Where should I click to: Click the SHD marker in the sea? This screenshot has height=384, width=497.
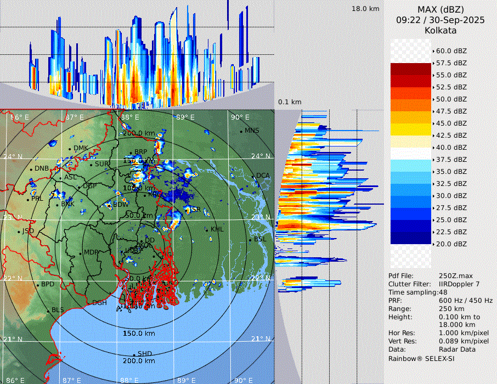pos(134,354)
